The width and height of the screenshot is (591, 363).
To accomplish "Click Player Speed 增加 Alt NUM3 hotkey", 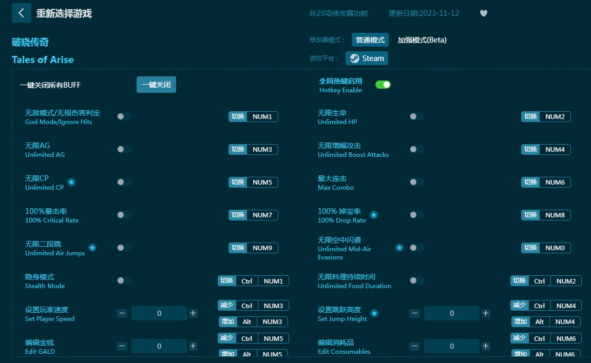I will click(x=253, y=321).
